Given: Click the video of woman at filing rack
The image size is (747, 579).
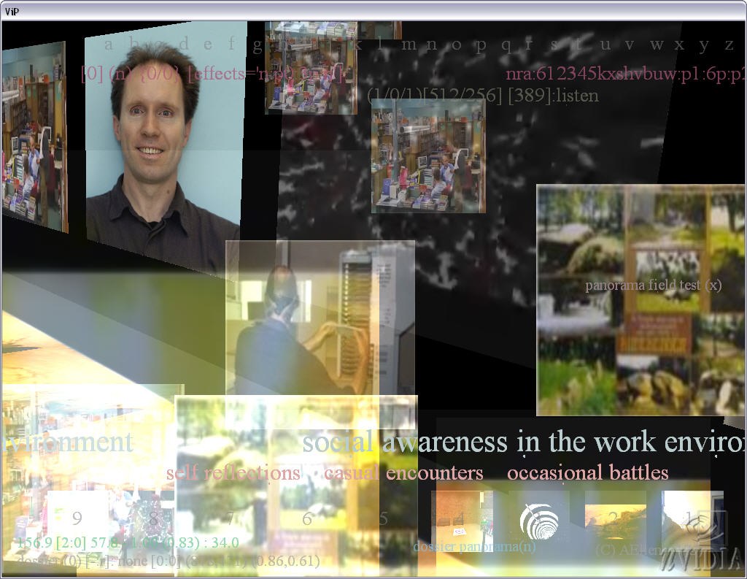Looking at the screenshot, I should 321,318.
